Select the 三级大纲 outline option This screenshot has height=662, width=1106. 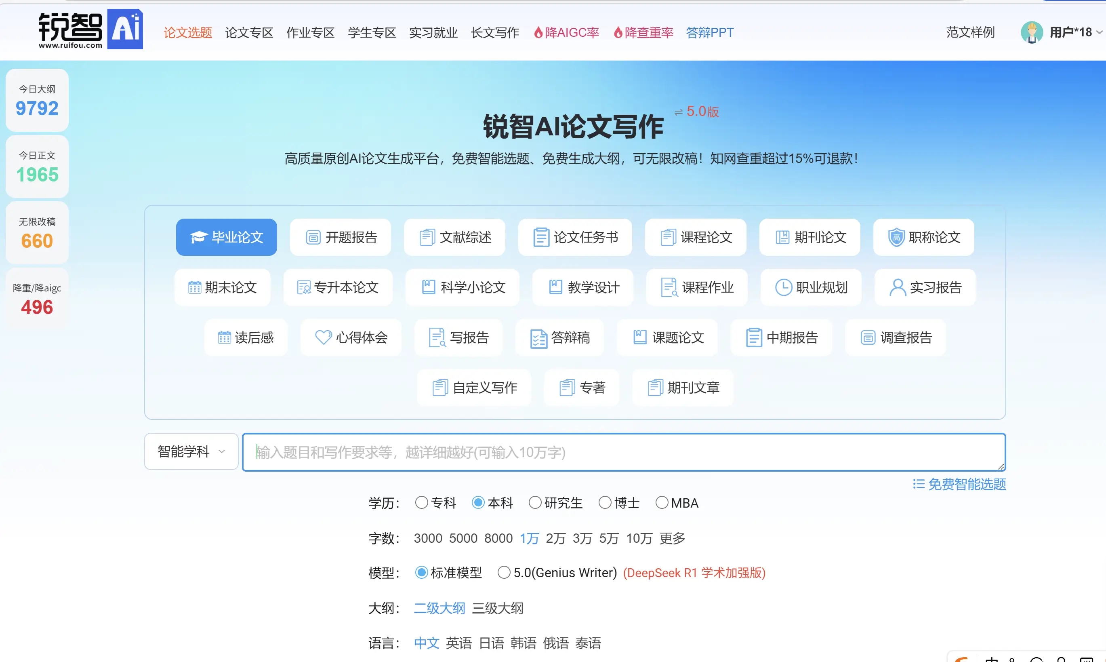click(498, 608)
